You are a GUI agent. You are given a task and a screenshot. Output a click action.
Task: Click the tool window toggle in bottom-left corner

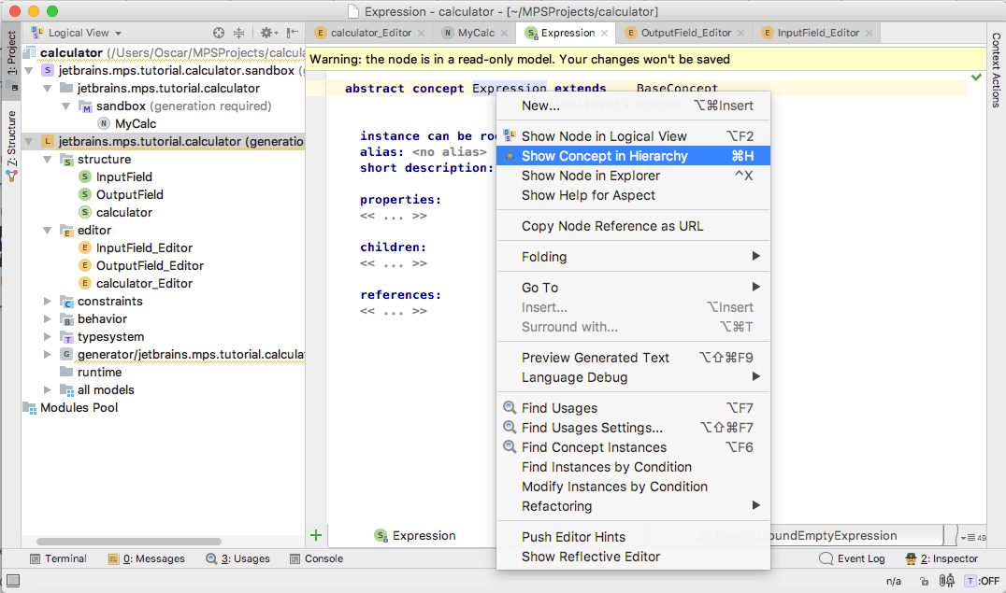(12, 581)
